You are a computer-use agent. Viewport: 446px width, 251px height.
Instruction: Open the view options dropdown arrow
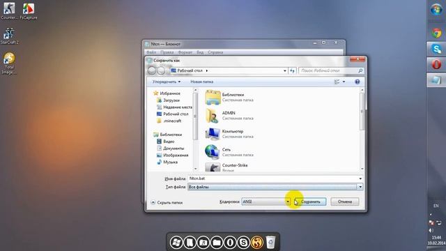344,82
